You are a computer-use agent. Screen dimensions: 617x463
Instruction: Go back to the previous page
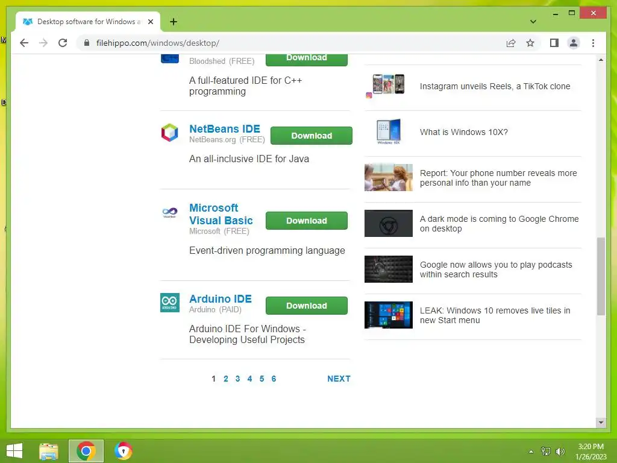pos(24,43)
